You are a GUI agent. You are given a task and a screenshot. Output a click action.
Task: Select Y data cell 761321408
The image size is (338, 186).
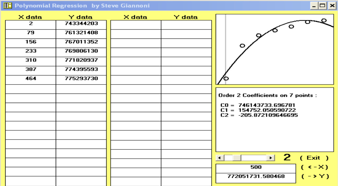tap(81, 34)
